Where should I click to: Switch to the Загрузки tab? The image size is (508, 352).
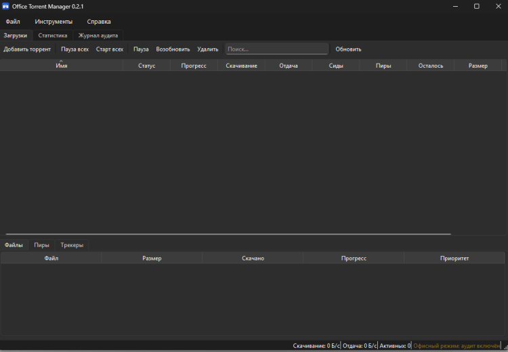tap(16, 35)
